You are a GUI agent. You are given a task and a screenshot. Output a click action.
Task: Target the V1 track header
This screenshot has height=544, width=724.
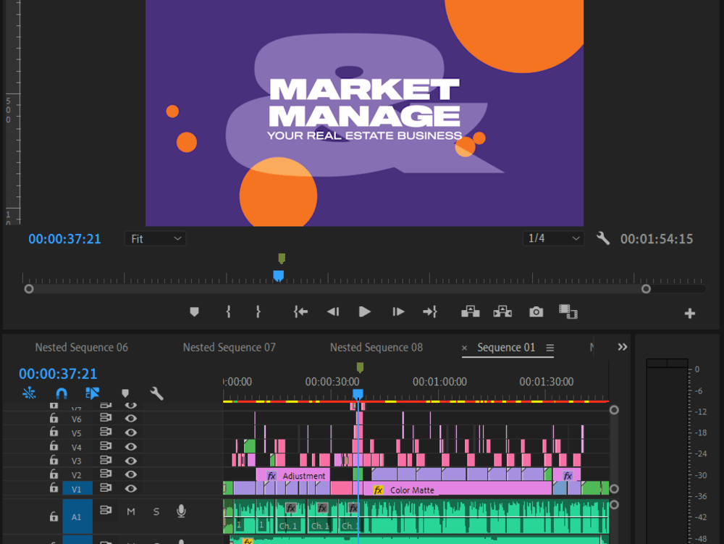[77, 488]
